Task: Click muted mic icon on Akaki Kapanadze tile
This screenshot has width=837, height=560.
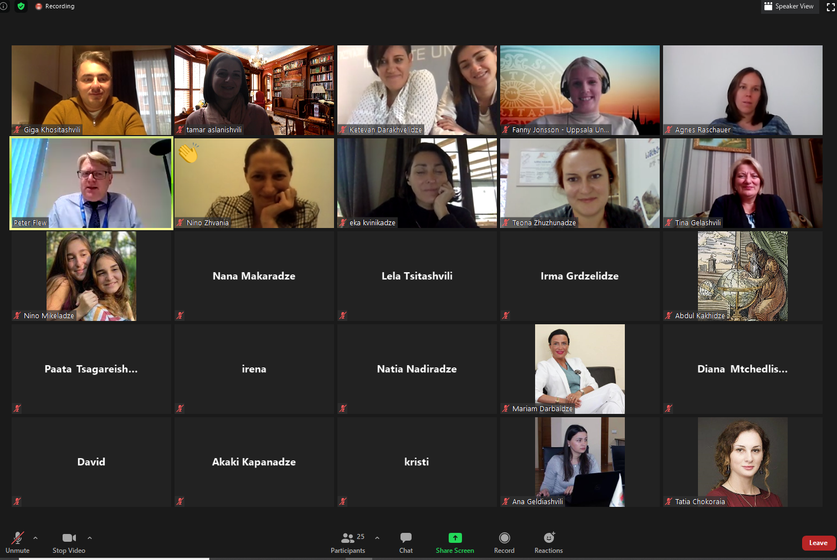Action: (x=180, y=501)
